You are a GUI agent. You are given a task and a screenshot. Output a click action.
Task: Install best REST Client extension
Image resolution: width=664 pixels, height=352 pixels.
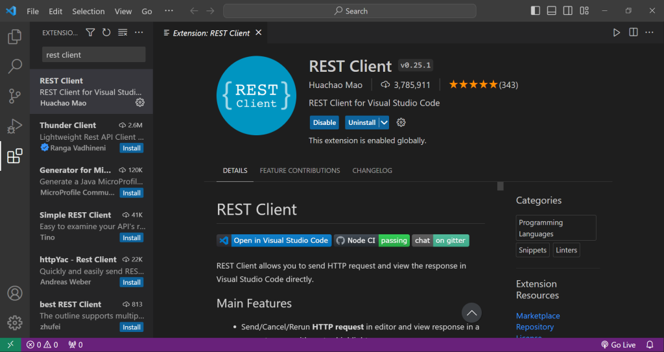[x=132, y=327]
